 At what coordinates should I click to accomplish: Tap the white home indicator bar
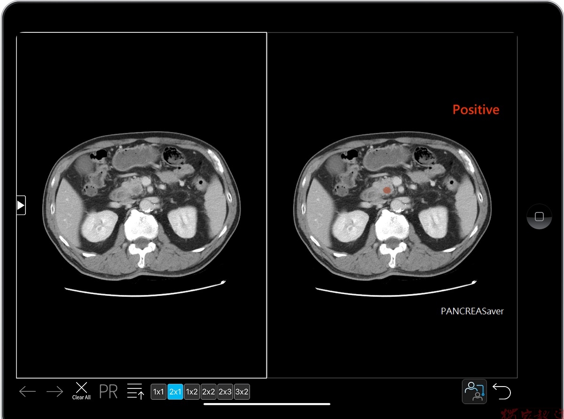[267, 403]
